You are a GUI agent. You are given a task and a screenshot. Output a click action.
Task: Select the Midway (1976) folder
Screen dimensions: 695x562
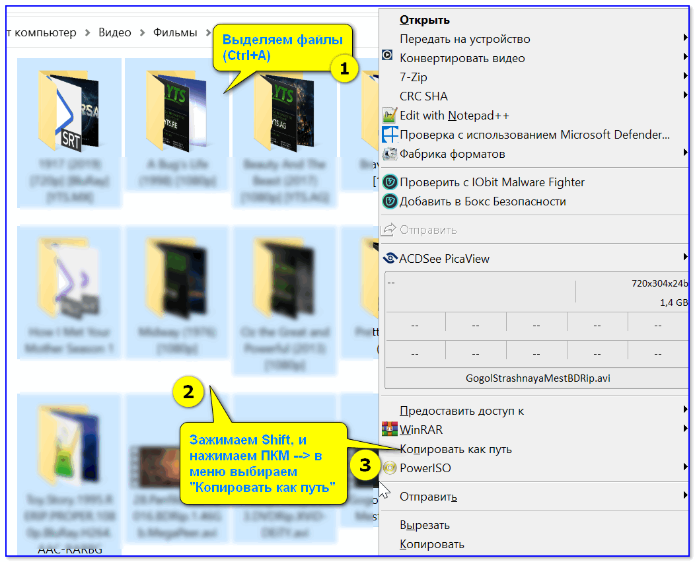click(x=177, y=293)
